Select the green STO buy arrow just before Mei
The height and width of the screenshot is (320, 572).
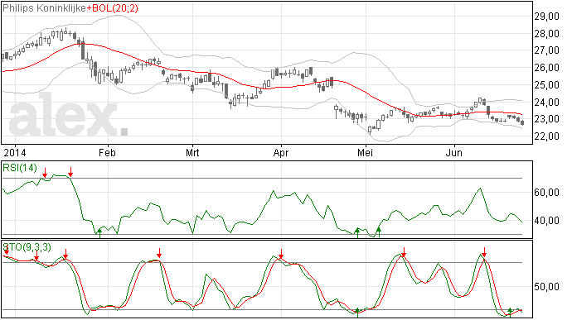point(357,313)
